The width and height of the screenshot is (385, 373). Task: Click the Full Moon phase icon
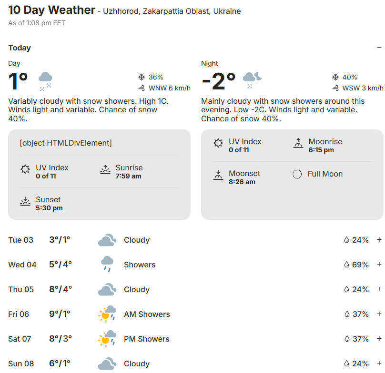297,174
